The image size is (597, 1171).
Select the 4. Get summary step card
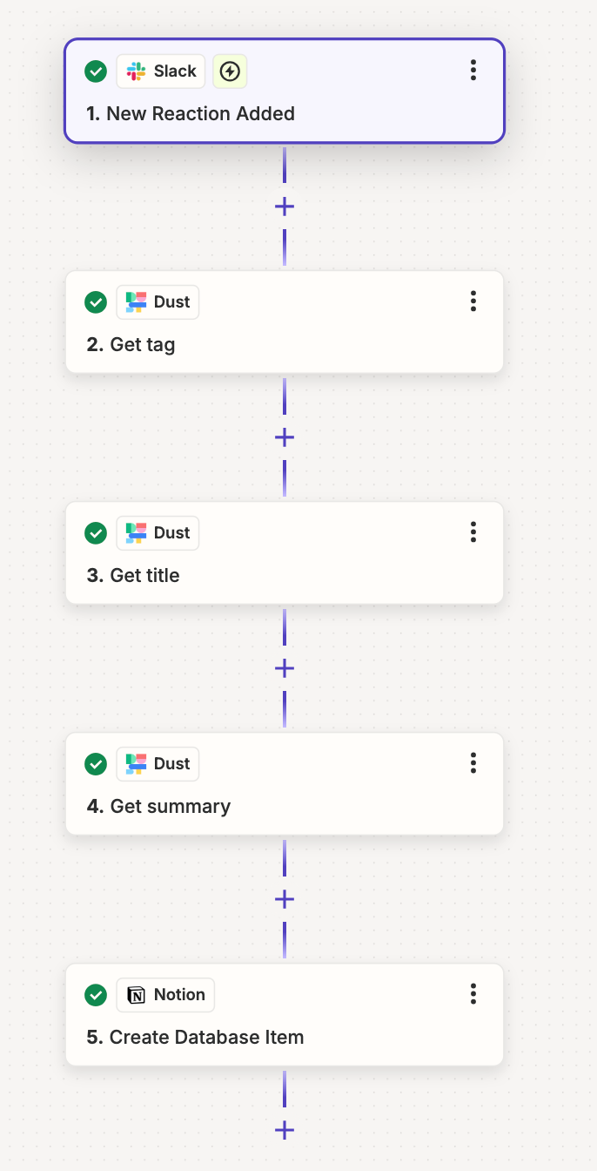[x=285, y=784]
